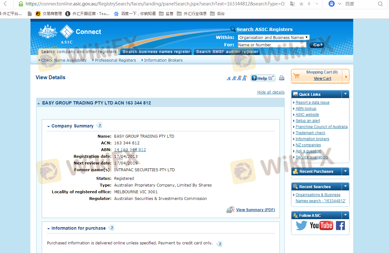Click the printer icon
Screen dimensions: 389x253
(282, 78)
